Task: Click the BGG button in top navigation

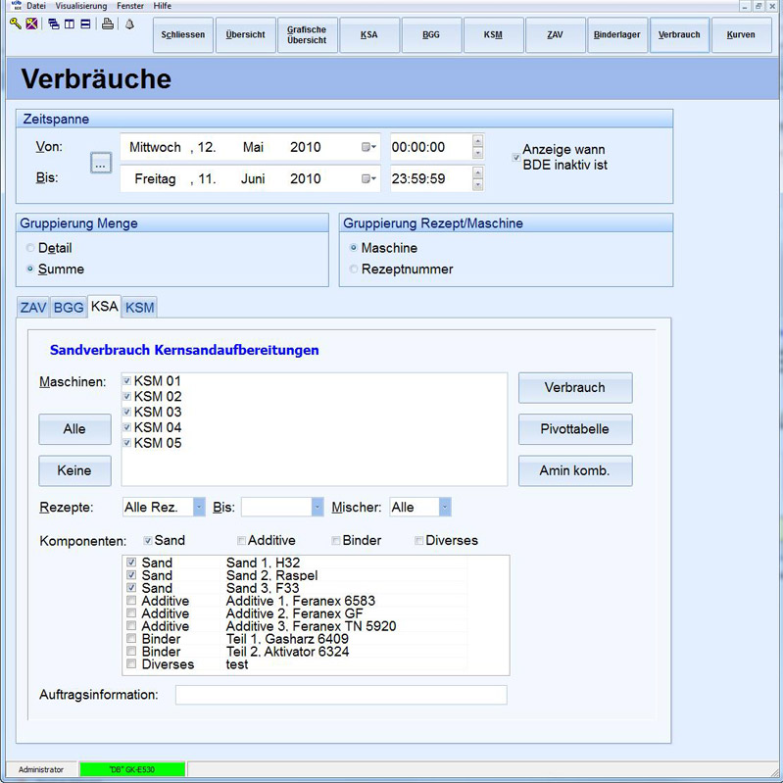Action: [x=431, y=35]
